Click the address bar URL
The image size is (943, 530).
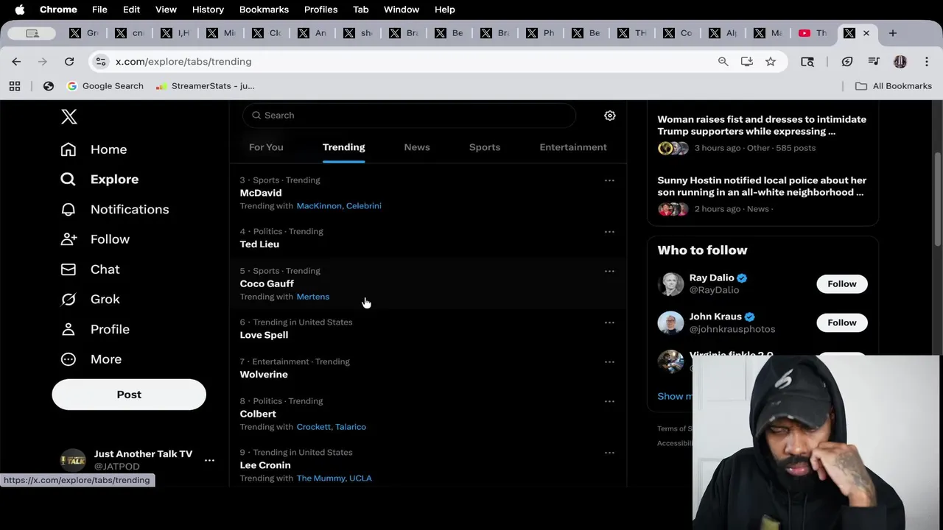[x=183, y=62]
